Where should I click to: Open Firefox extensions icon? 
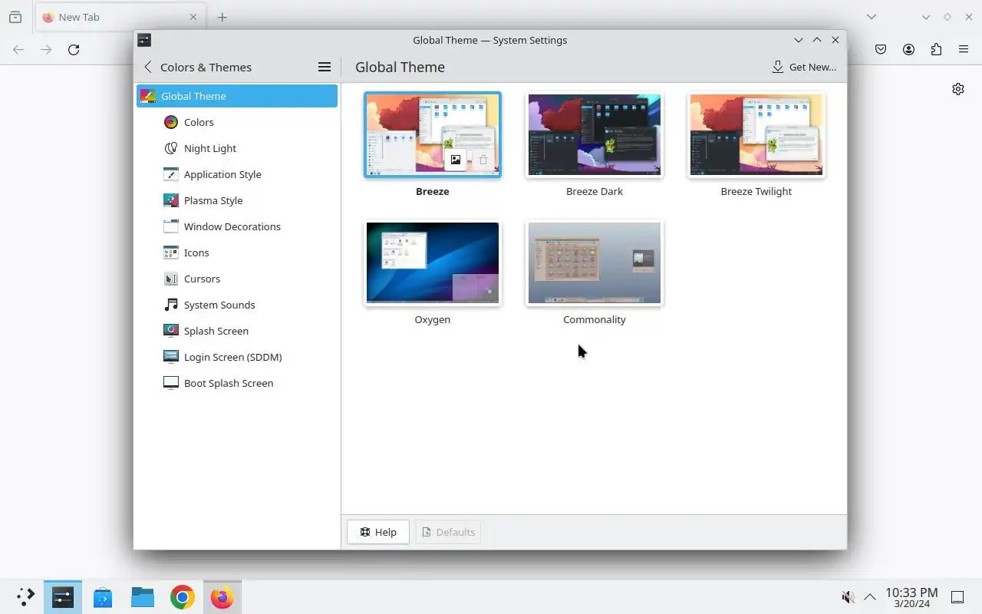click(x=936, y=49)
